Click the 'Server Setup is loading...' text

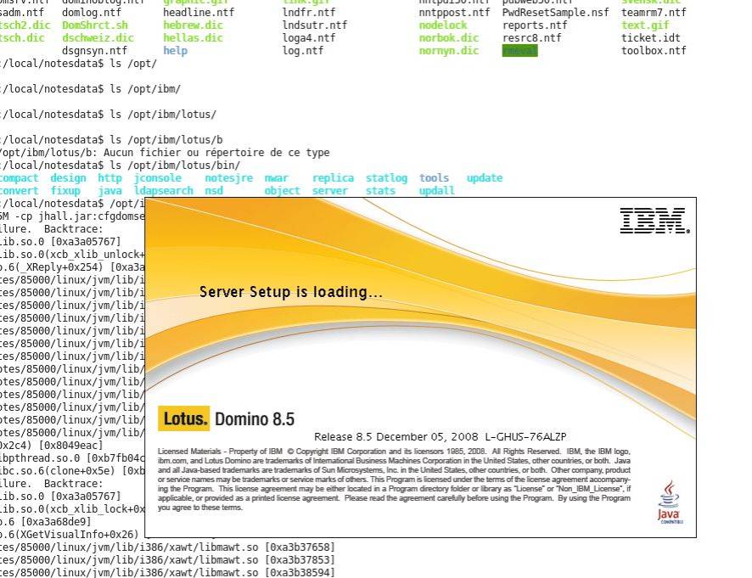[290, 292]
